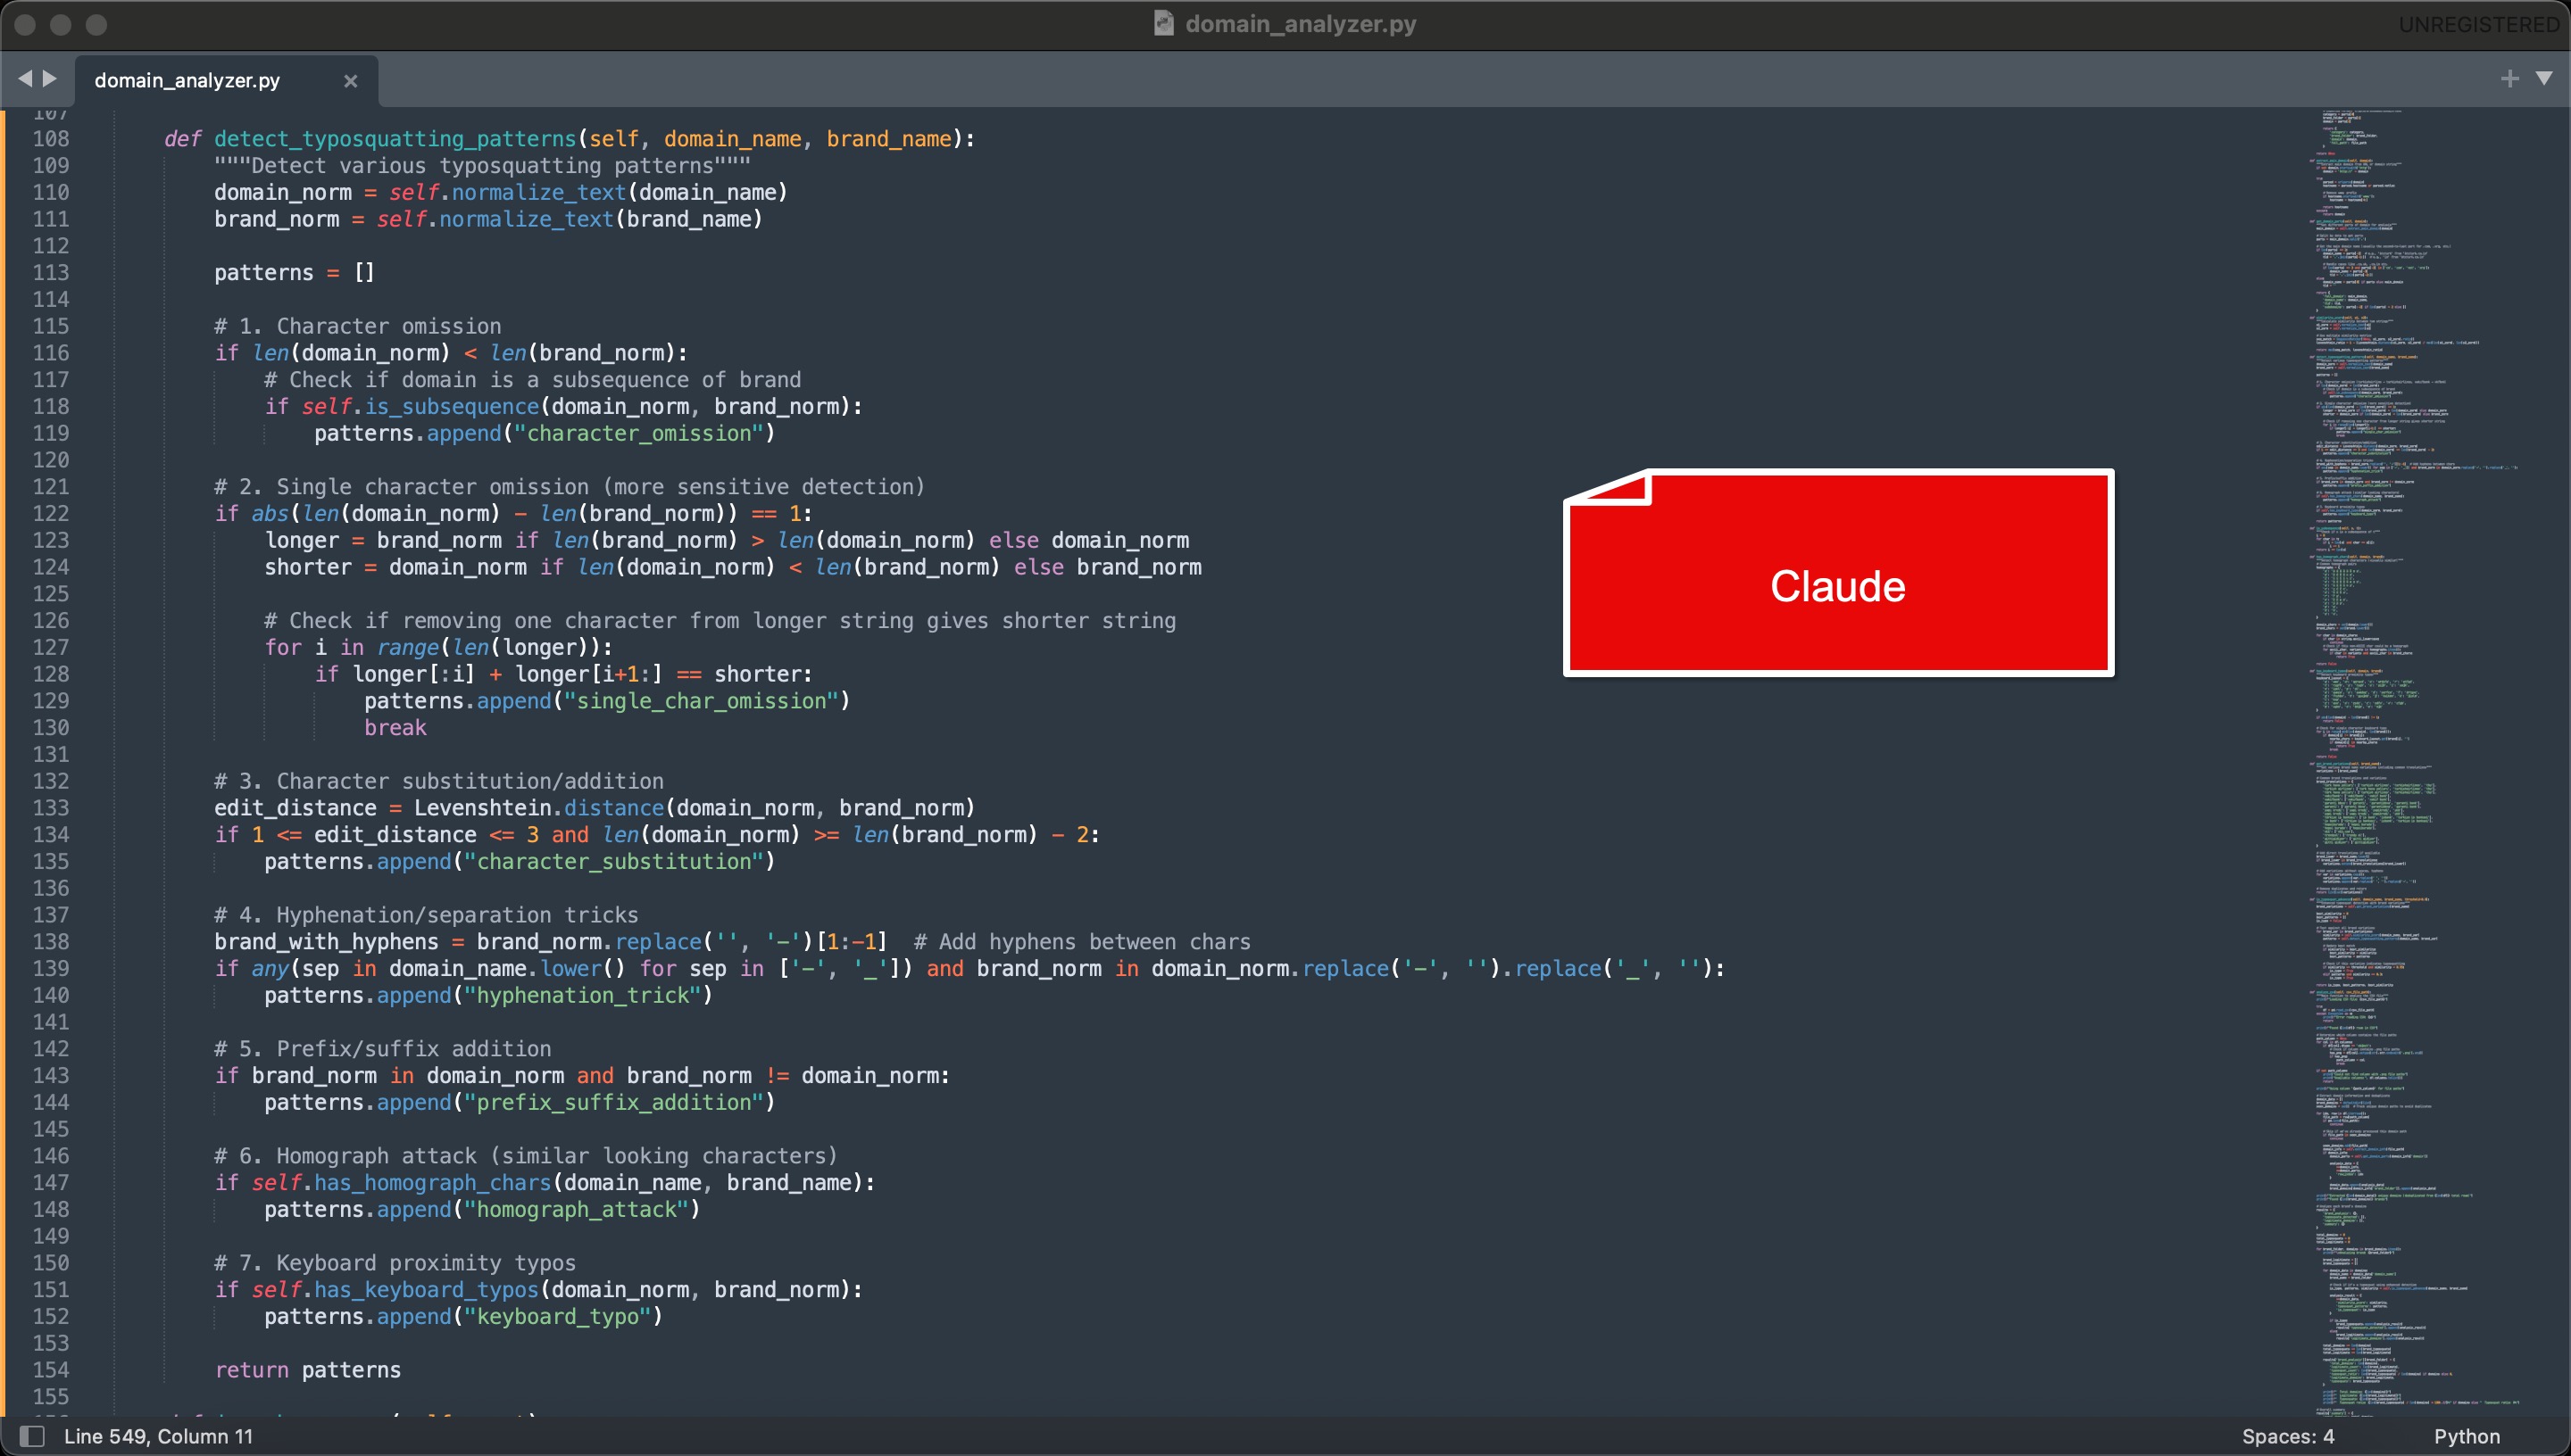2571x1456 pixels.
Task: Click comment "# 1. Character omission"
Action: click(x=357, y=326)
